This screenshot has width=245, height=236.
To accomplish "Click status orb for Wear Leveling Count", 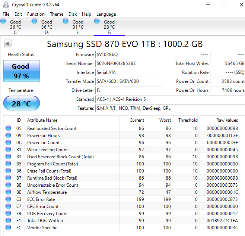I will [x=8, y=150].
